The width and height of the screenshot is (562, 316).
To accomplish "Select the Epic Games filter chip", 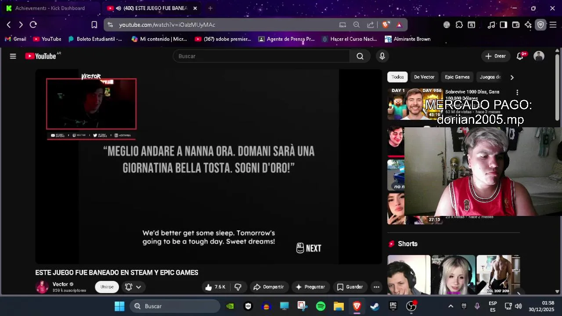I will (x=457, y=77).
